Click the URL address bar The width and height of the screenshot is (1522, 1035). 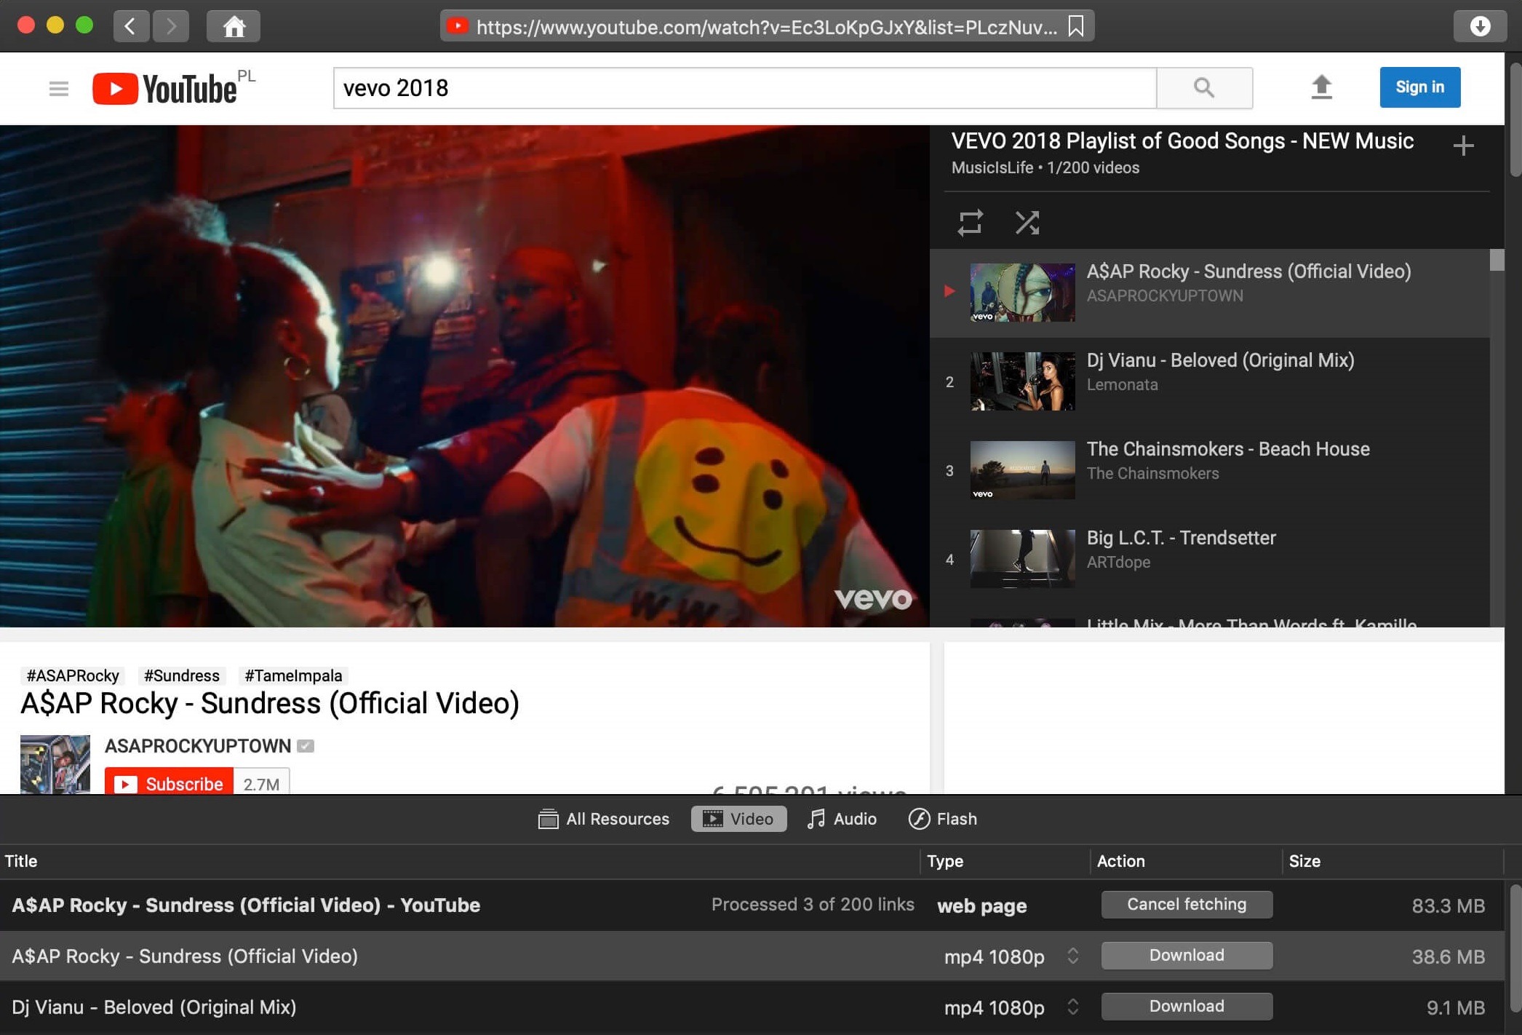tap(767, 26)
